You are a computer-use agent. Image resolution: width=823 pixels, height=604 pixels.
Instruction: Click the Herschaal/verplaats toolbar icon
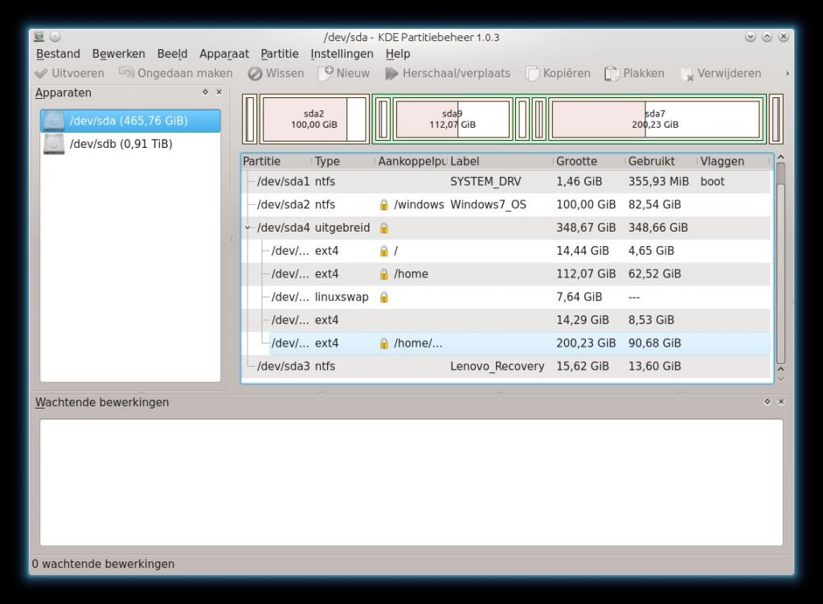[391, 73]
